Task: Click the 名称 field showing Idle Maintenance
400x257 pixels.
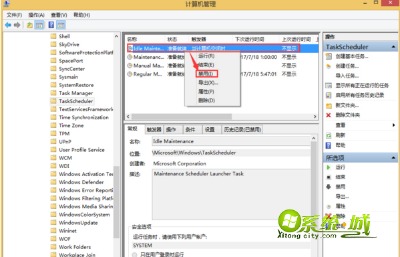Action: [231, 141]
